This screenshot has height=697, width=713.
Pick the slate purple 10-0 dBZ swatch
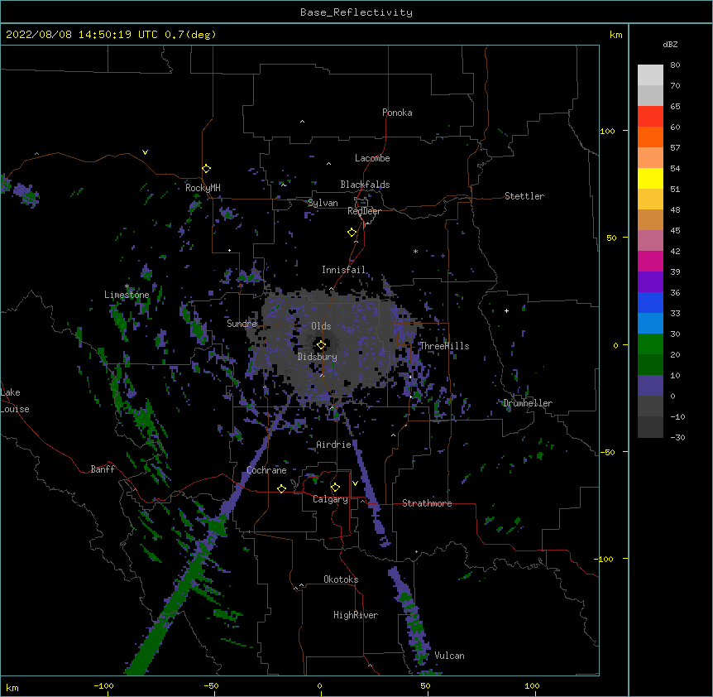[650, 386]
